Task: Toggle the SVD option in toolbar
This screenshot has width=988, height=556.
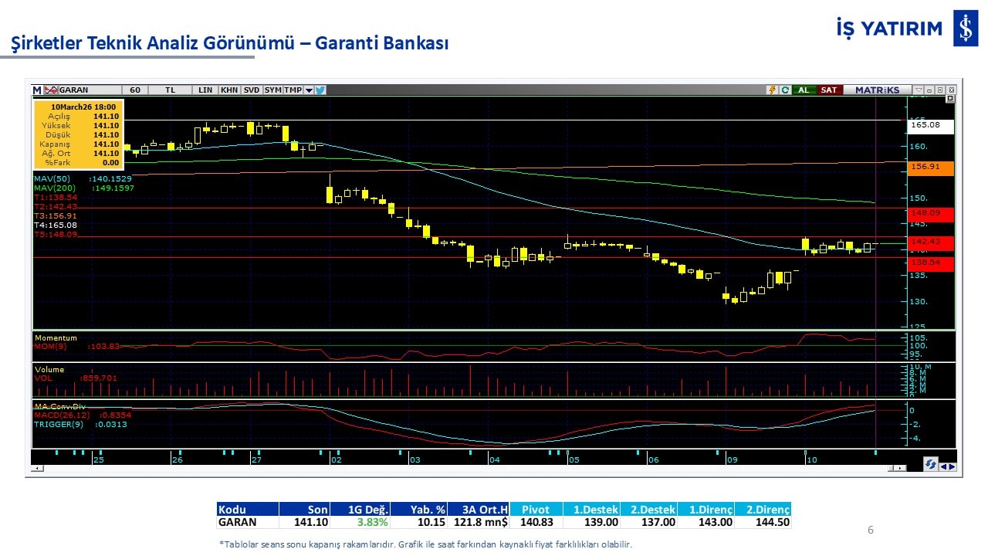Action: pyautogui.click(x=252, y=90)
